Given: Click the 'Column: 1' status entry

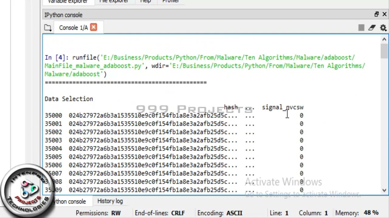Looking at the screenshot, I should [313, 213].
